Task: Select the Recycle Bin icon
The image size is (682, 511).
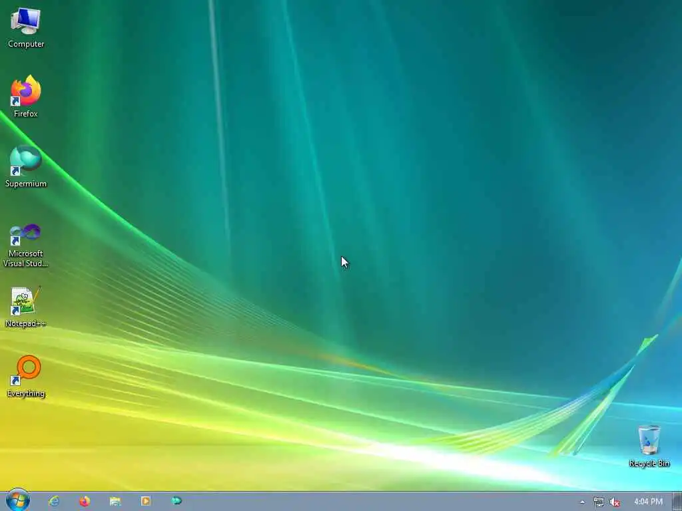Action: (x=649, y=446)
